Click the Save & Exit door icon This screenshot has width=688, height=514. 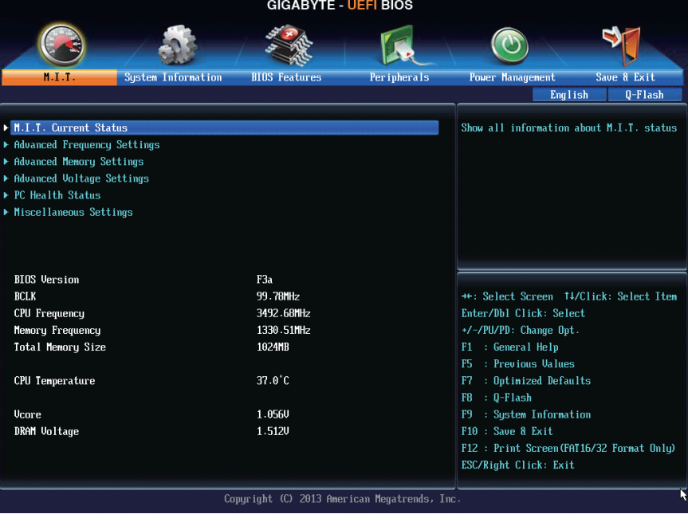(x=622, y=45)
